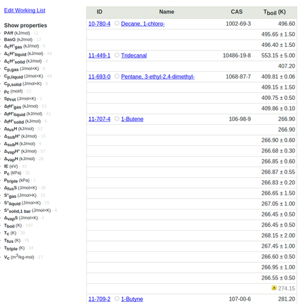Show the Cp,gas property
Viewport: 306px width, 304px height.
(x=22, y=69)
